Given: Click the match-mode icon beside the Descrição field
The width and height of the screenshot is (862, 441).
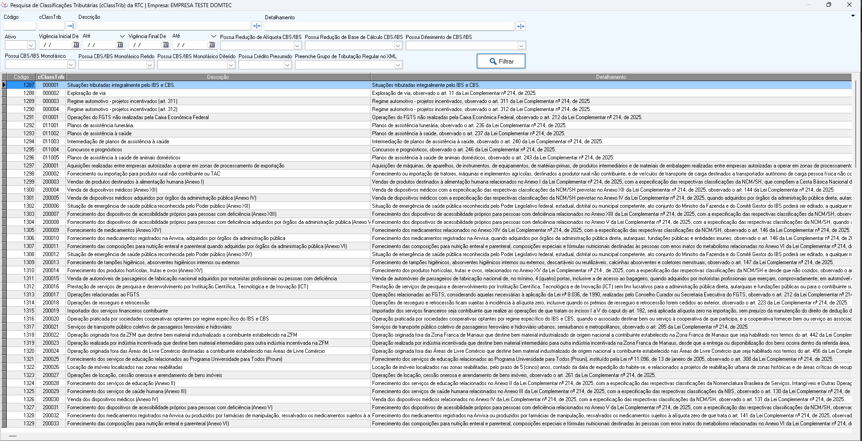Looking at the screenshot, I should [256, 26].
